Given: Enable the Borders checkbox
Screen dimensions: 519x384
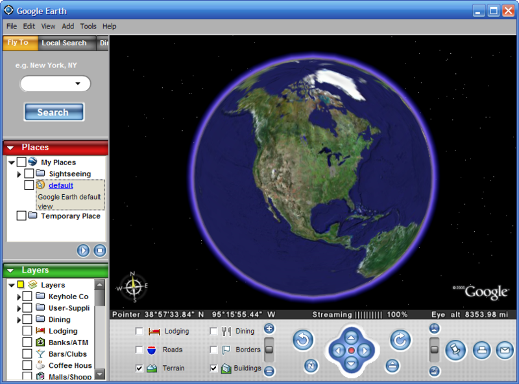Looking at the screenshot, I should [x=213, y=350].
